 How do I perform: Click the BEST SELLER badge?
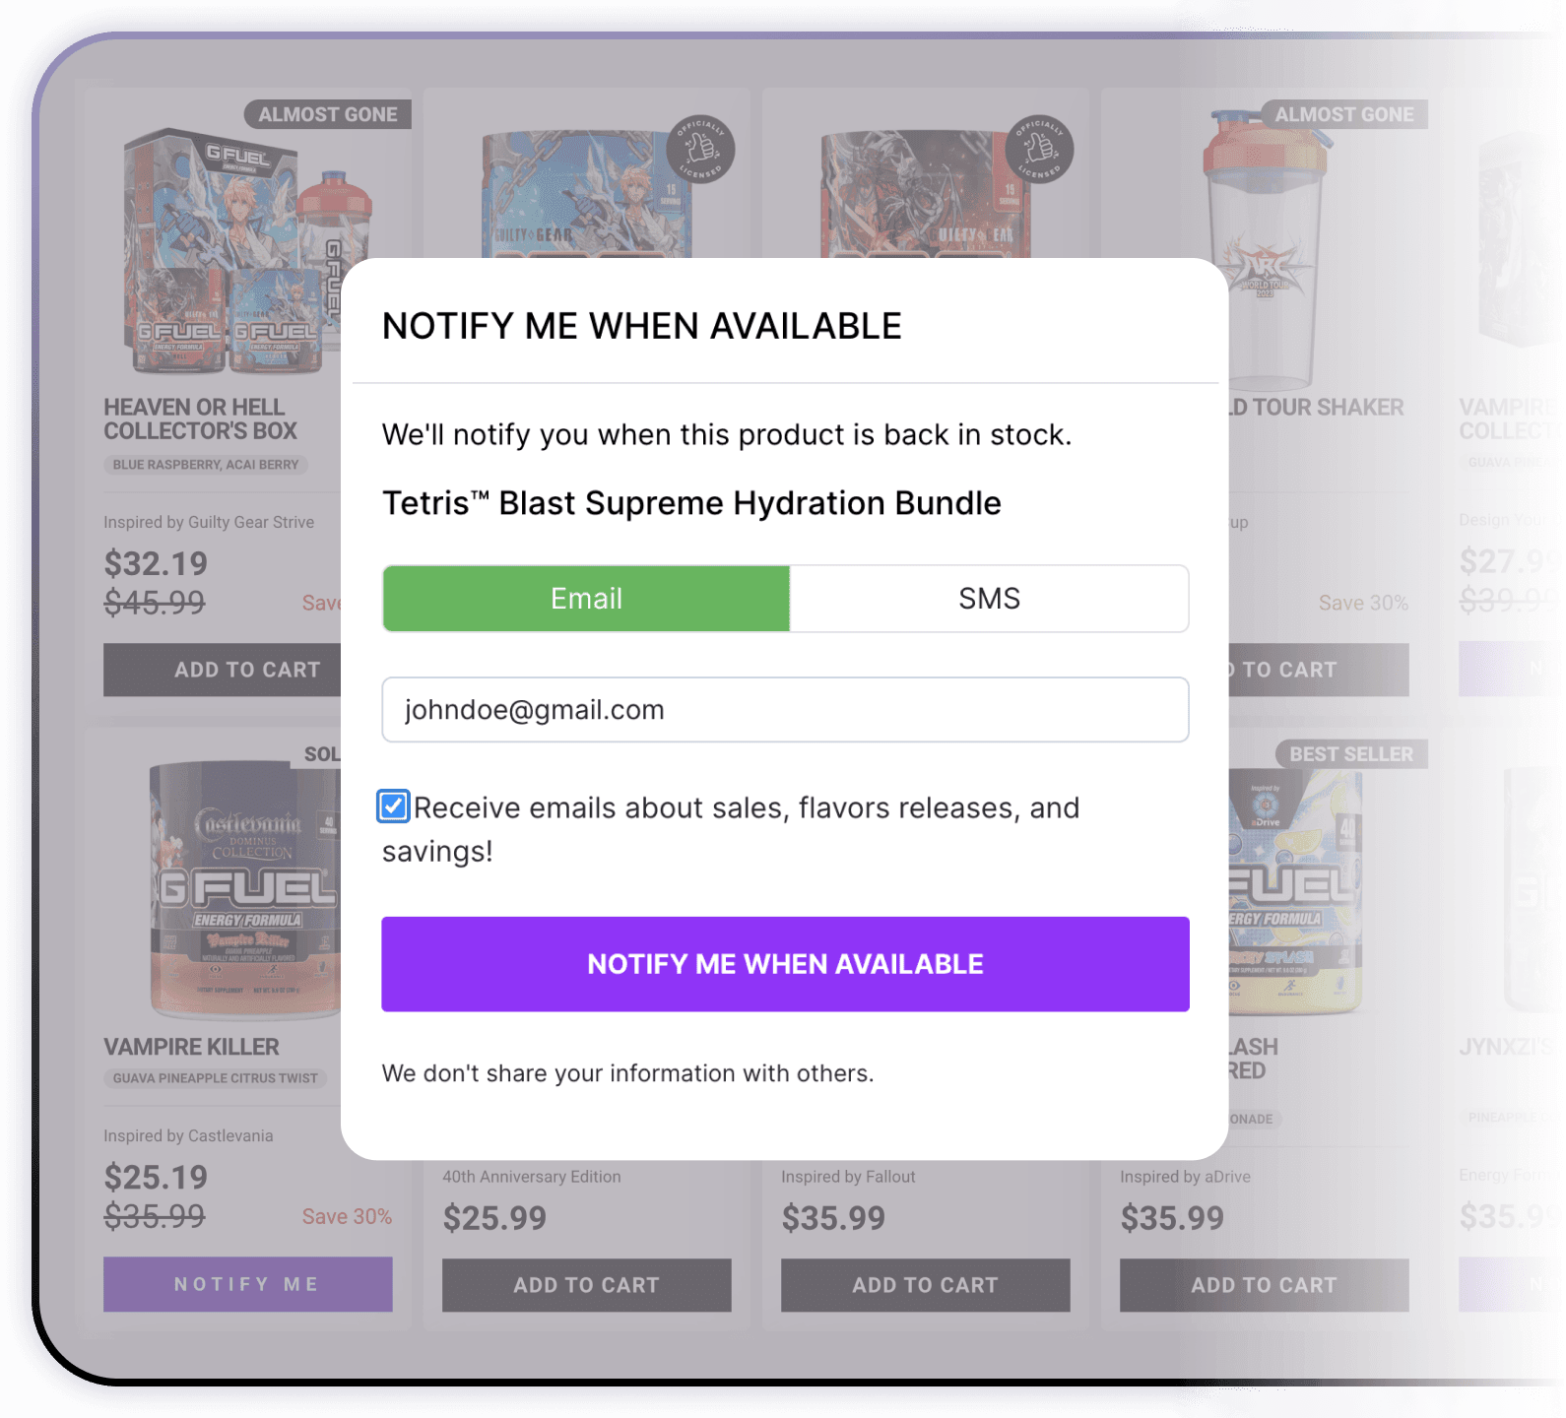click(1350, 754)
